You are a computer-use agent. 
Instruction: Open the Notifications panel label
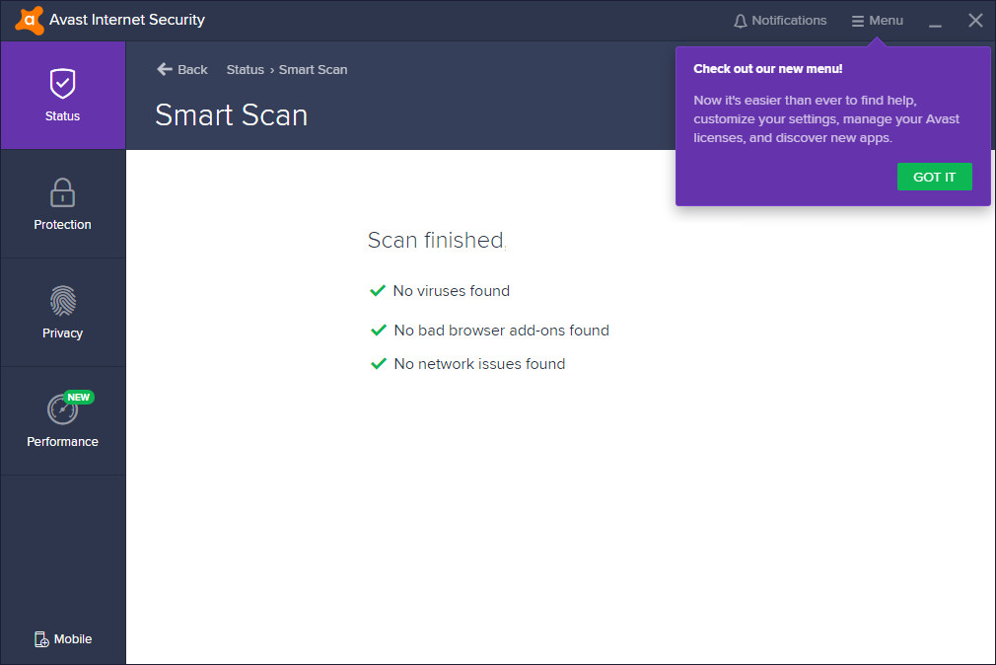pos(789,21)
